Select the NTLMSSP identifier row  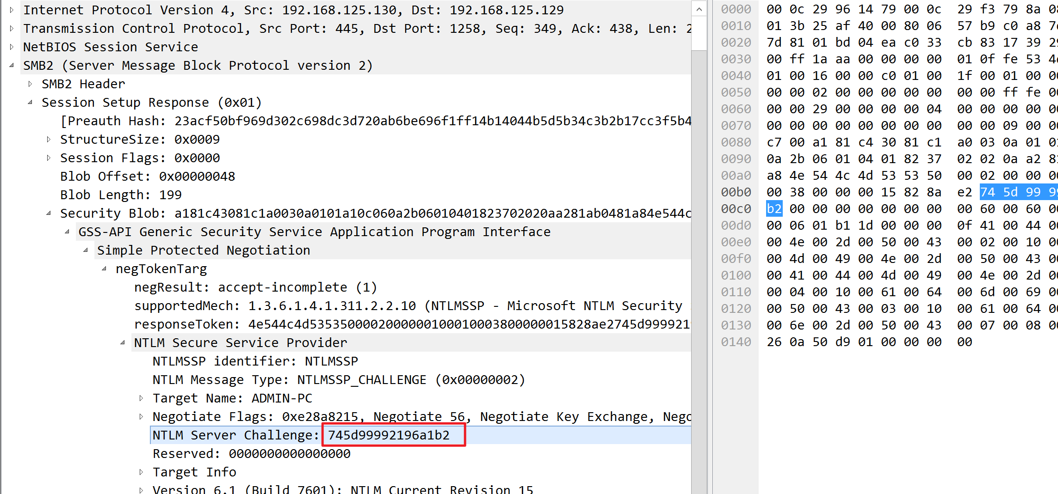tap(255, 361)
